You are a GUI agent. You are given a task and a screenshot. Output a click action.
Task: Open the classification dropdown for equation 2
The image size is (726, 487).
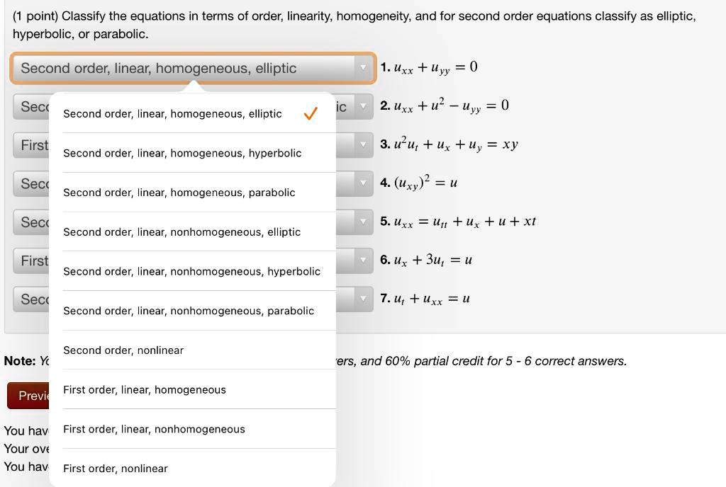point(363,106)
